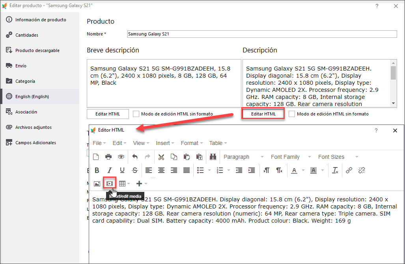Image resolution: width=405 pixels, height=264 pixels.
Task: Open the Edit menu
Action: pos(119,143)
